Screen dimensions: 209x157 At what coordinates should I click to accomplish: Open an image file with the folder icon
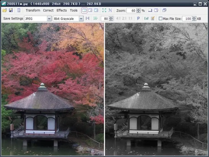(x=5, y=10)
